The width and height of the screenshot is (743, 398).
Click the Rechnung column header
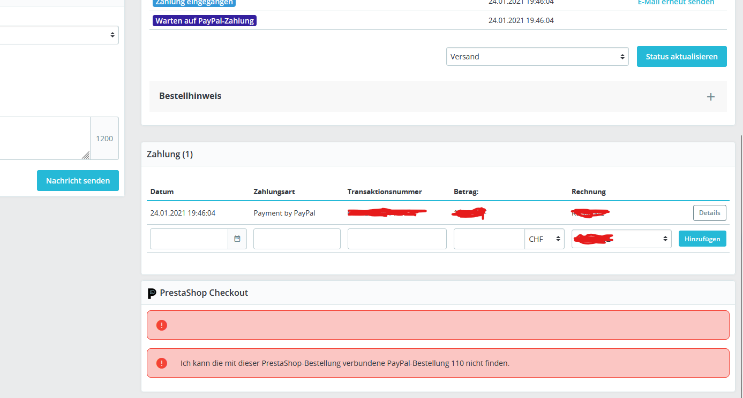click(x=588, y=192)
